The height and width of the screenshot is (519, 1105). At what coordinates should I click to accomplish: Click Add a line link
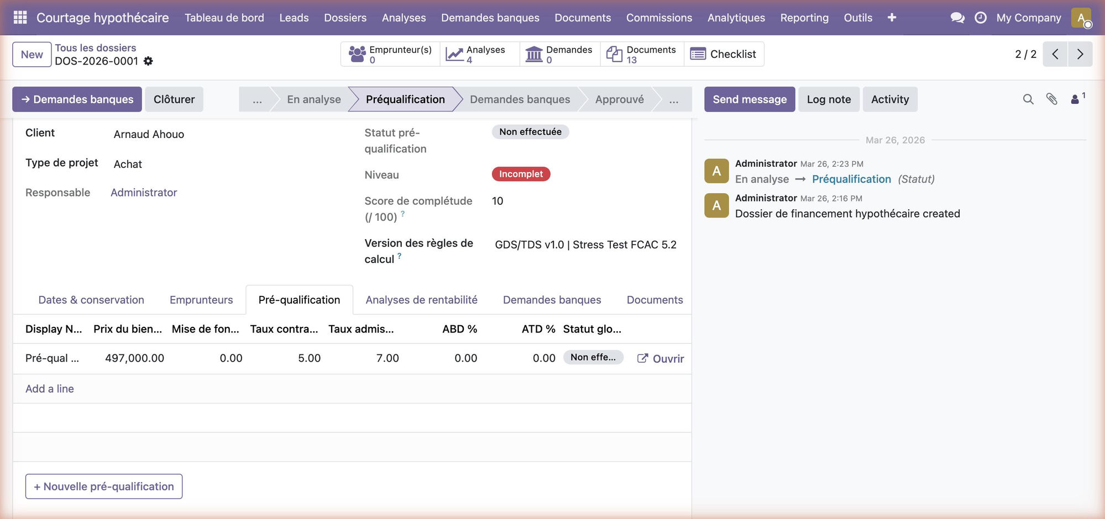click(50, 389)
